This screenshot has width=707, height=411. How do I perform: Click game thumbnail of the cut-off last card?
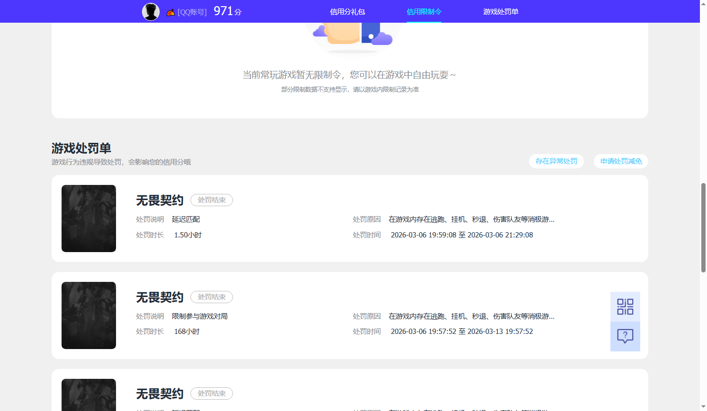point(89,395)
